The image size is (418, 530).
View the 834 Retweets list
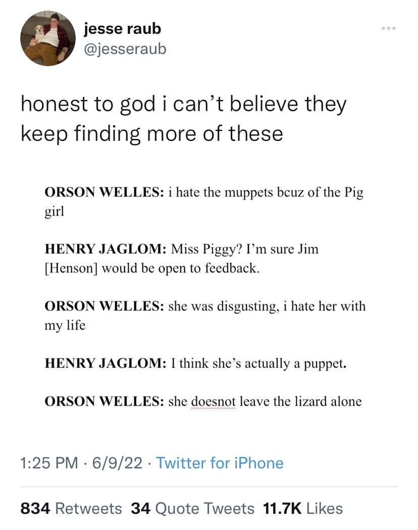click(71, 508)
